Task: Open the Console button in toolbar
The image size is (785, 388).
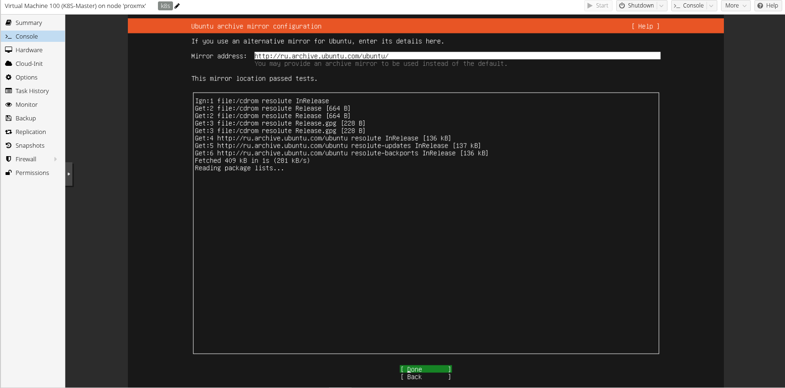Action: click(x=689, y=6)
